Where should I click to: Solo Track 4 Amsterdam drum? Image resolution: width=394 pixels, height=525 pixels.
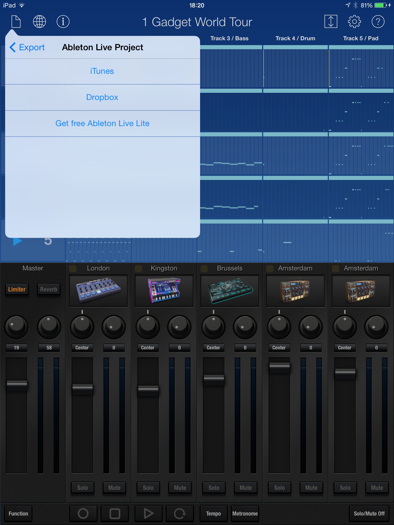280,488
